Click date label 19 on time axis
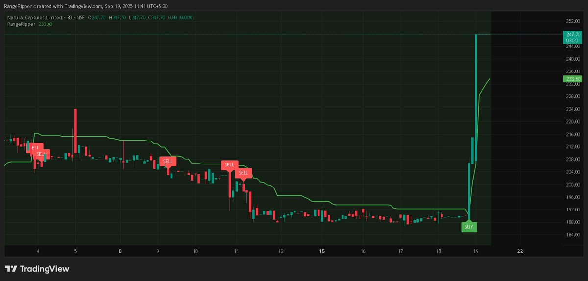This screenshot has width=588, height=281. point(476,251)
